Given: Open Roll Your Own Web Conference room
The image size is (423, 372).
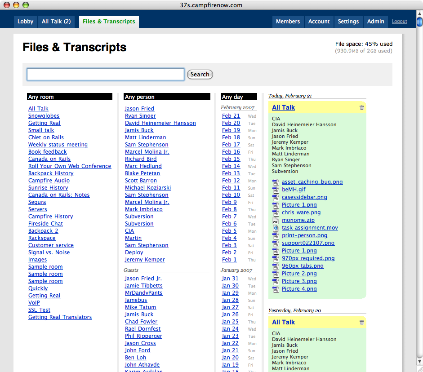Looking at the screenshot, I should 70,166.
